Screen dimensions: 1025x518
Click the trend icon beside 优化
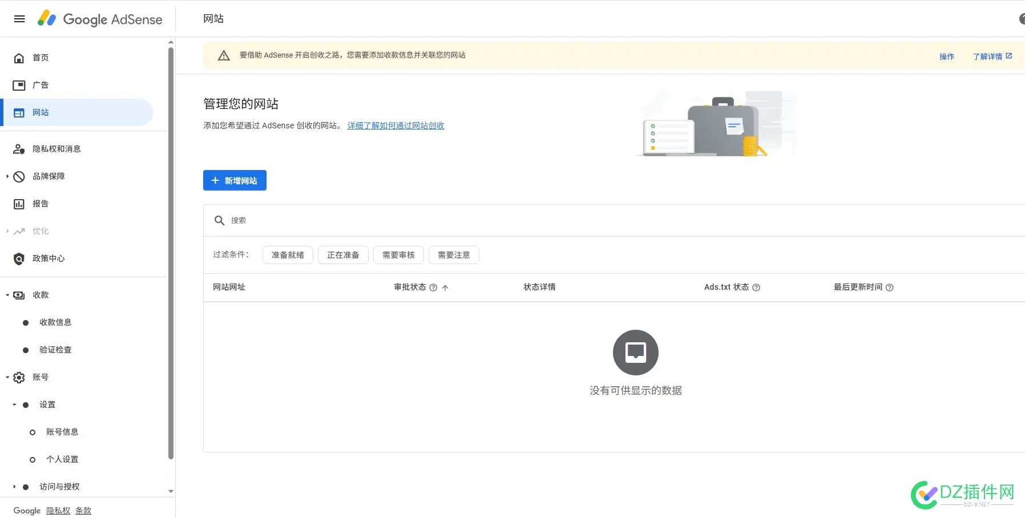coord(19,232)
